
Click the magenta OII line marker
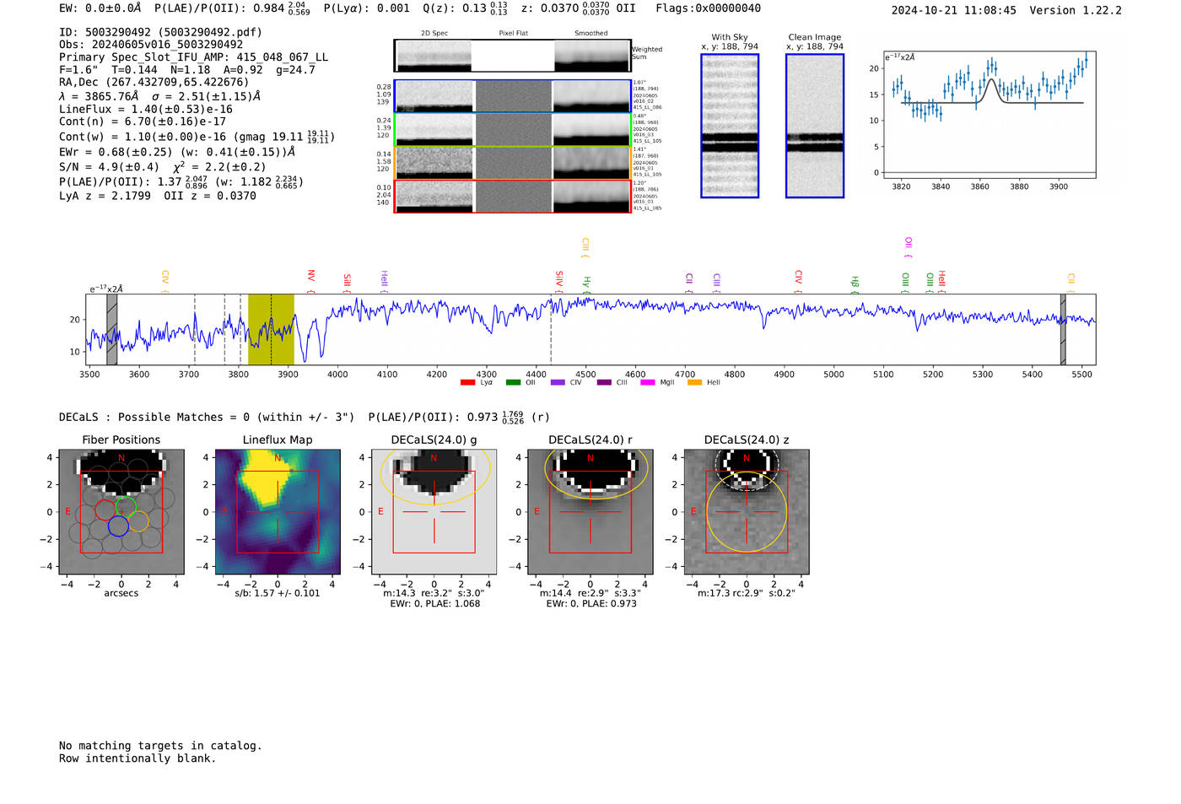pos(909,247)
